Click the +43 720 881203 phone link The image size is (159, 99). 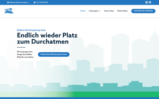click(x=42, y=2)
